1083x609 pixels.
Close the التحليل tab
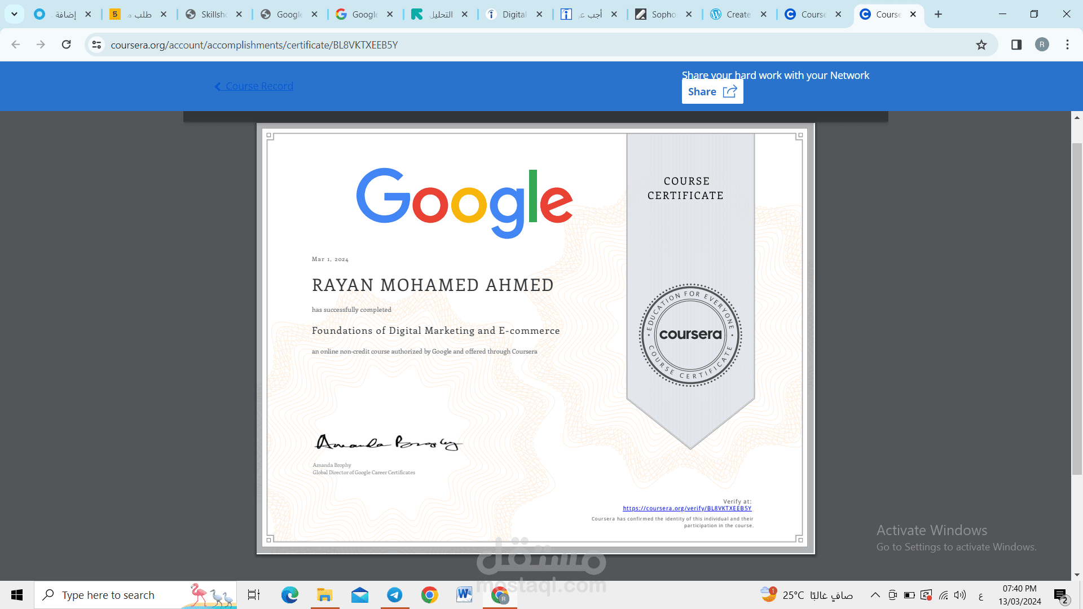click(x=465, y=14)
